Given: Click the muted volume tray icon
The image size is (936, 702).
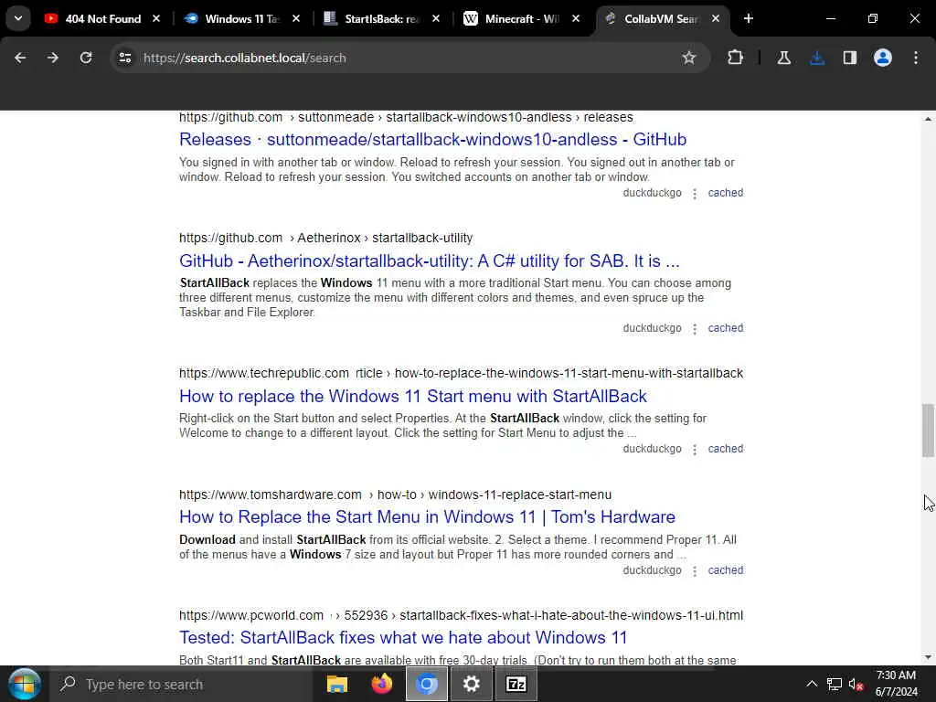Looking at the screenshot, I should coord(856,684).
